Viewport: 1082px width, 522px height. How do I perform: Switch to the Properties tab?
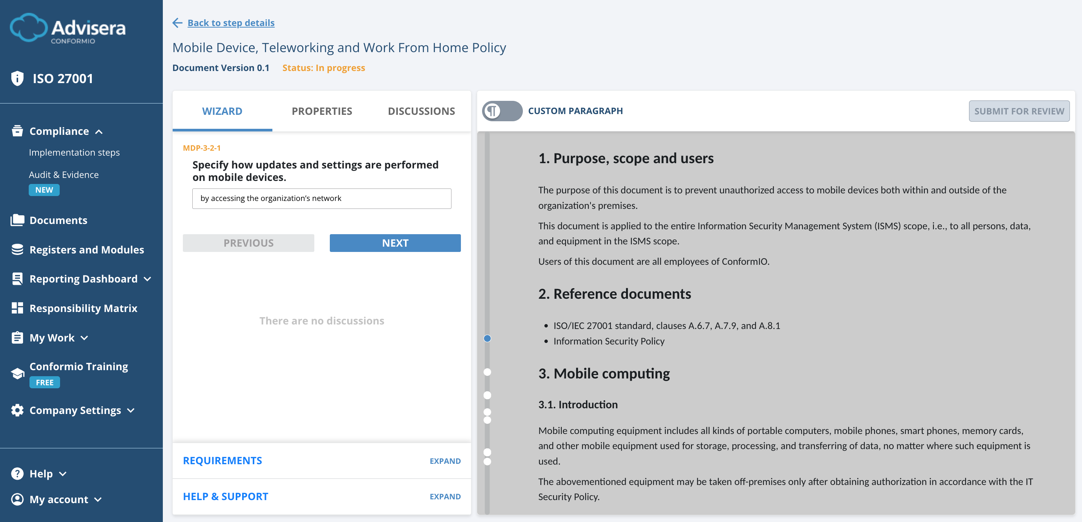coord(322,111)
